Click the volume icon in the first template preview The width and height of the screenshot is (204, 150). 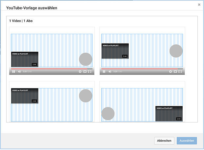19,72
